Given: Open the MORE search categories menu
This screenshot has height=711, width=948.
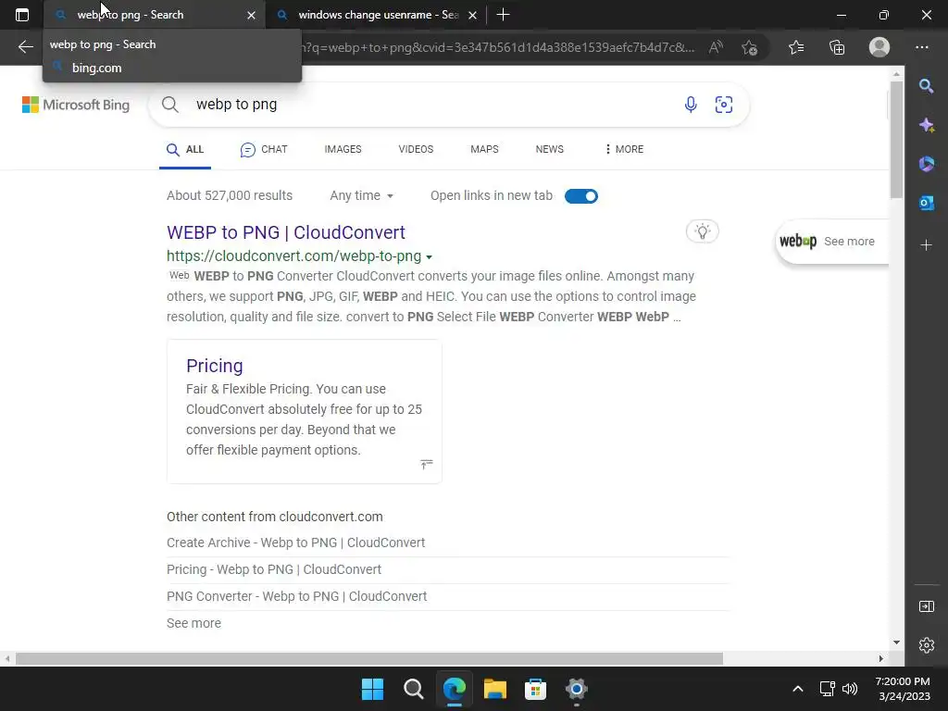Looking at the screenshot, I should pos(624,149).
